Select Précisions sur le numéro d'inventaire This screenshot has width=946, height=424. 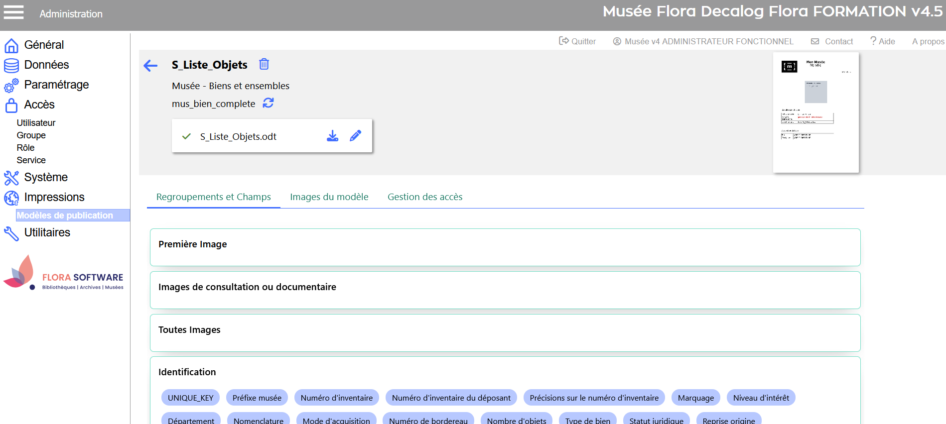tap(594, 398)
